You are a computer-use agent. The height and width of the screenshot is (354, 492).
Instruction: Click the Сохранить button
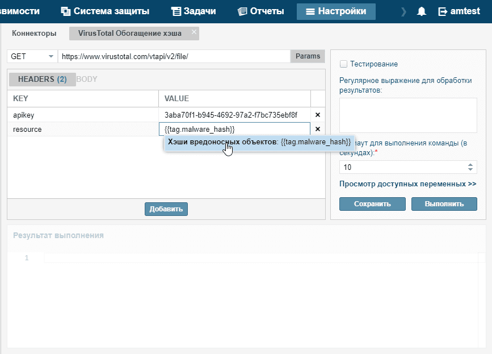(372, 204)
